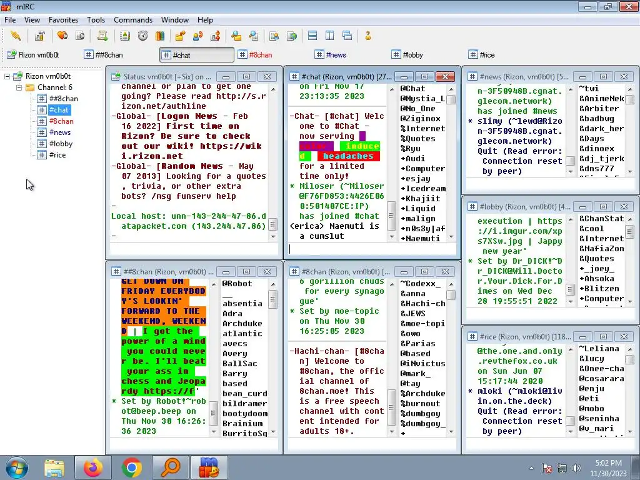
Task: Open the Address Book toolbar icon
Action: pyautogui.click(x=125, y=36)
